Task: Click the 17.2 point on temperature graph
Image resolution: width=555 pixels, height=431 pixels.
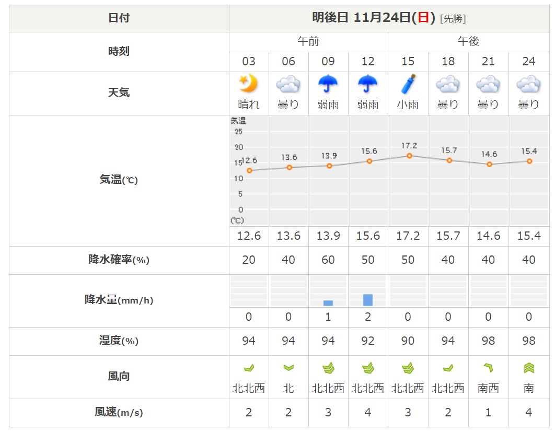Action: pyautogui.click(x=409, y=156)
